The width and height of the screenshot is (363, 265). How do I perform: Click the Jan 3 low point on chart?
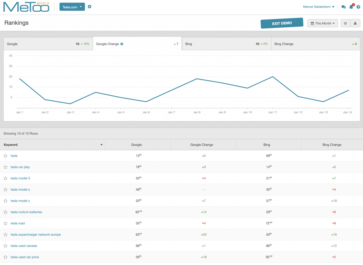[70, 104]
